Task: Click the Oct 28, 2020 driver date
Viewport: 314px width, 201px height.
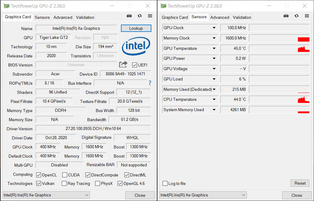Action: point(56,138)
